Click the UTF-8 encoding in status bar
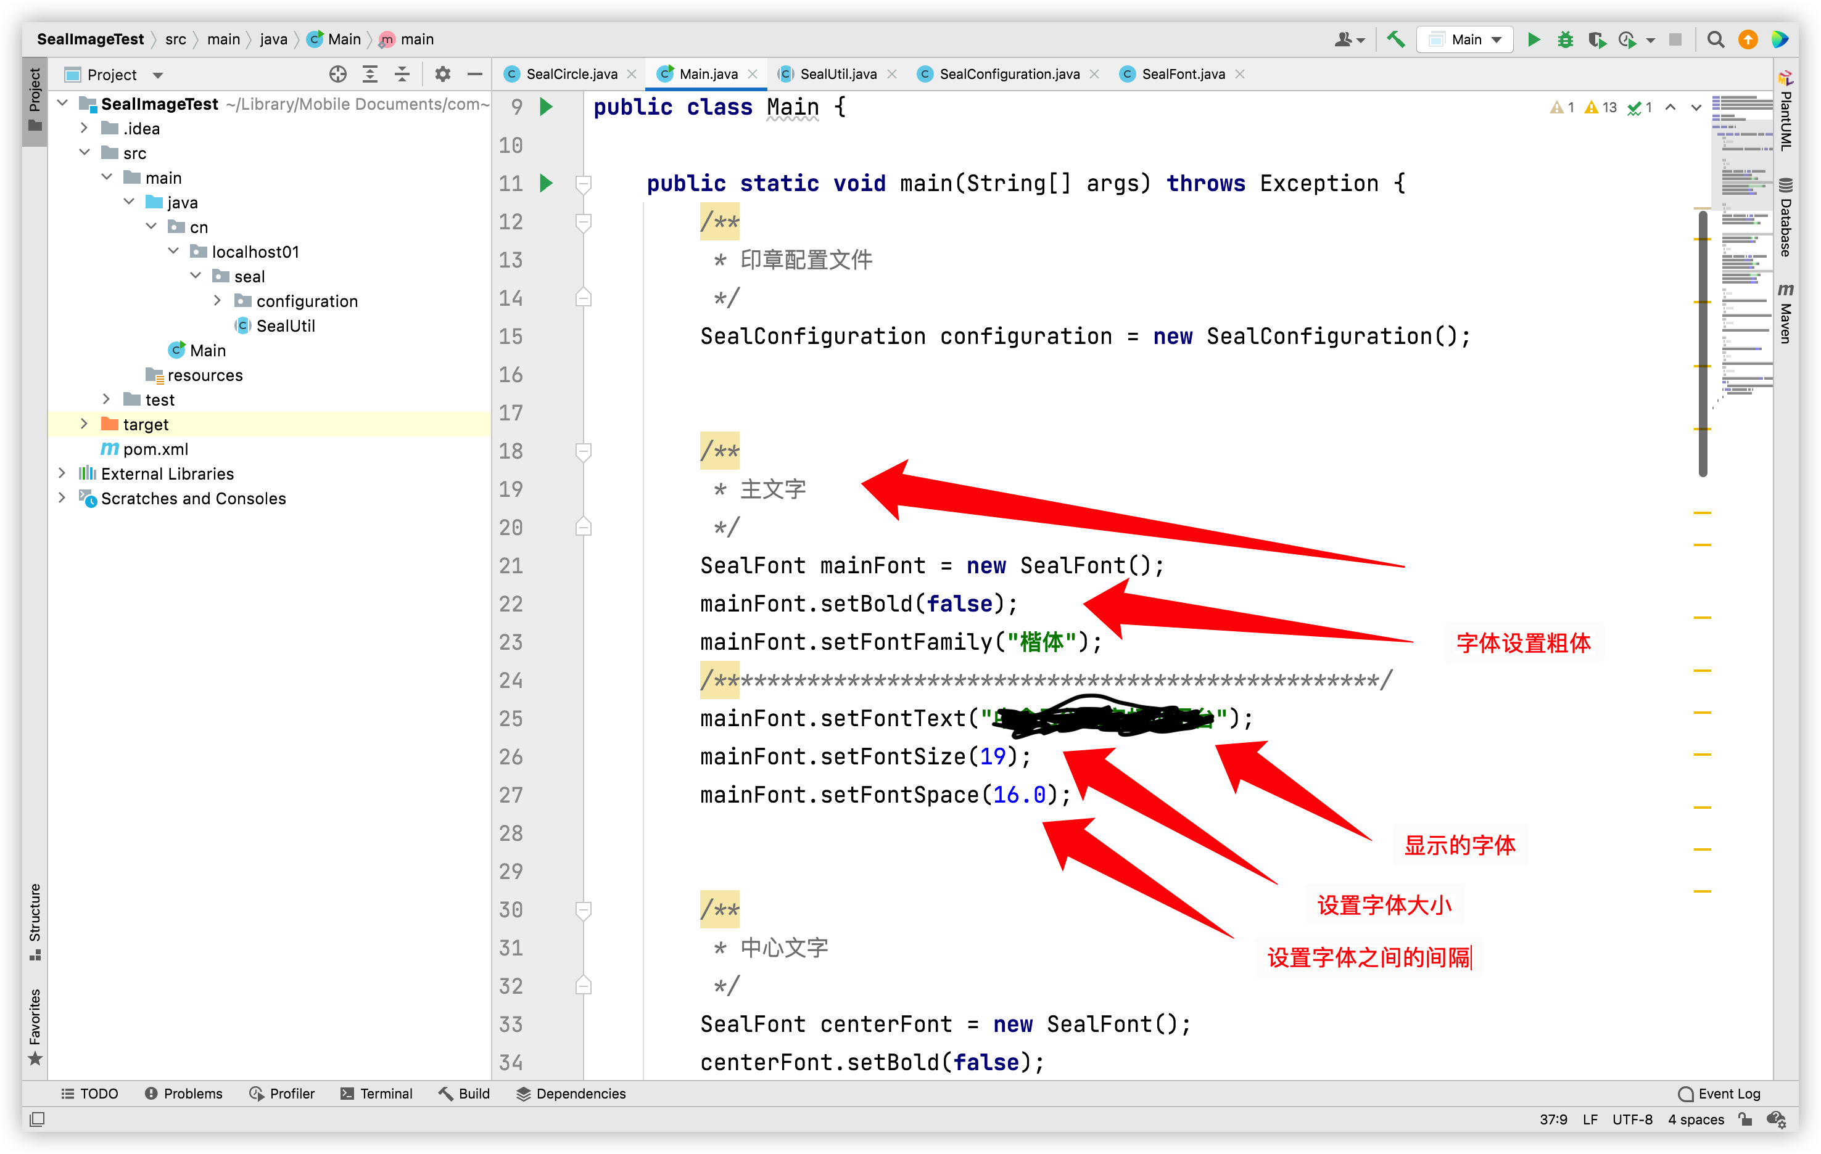1821x1154 pixels. (1632, 1119)
